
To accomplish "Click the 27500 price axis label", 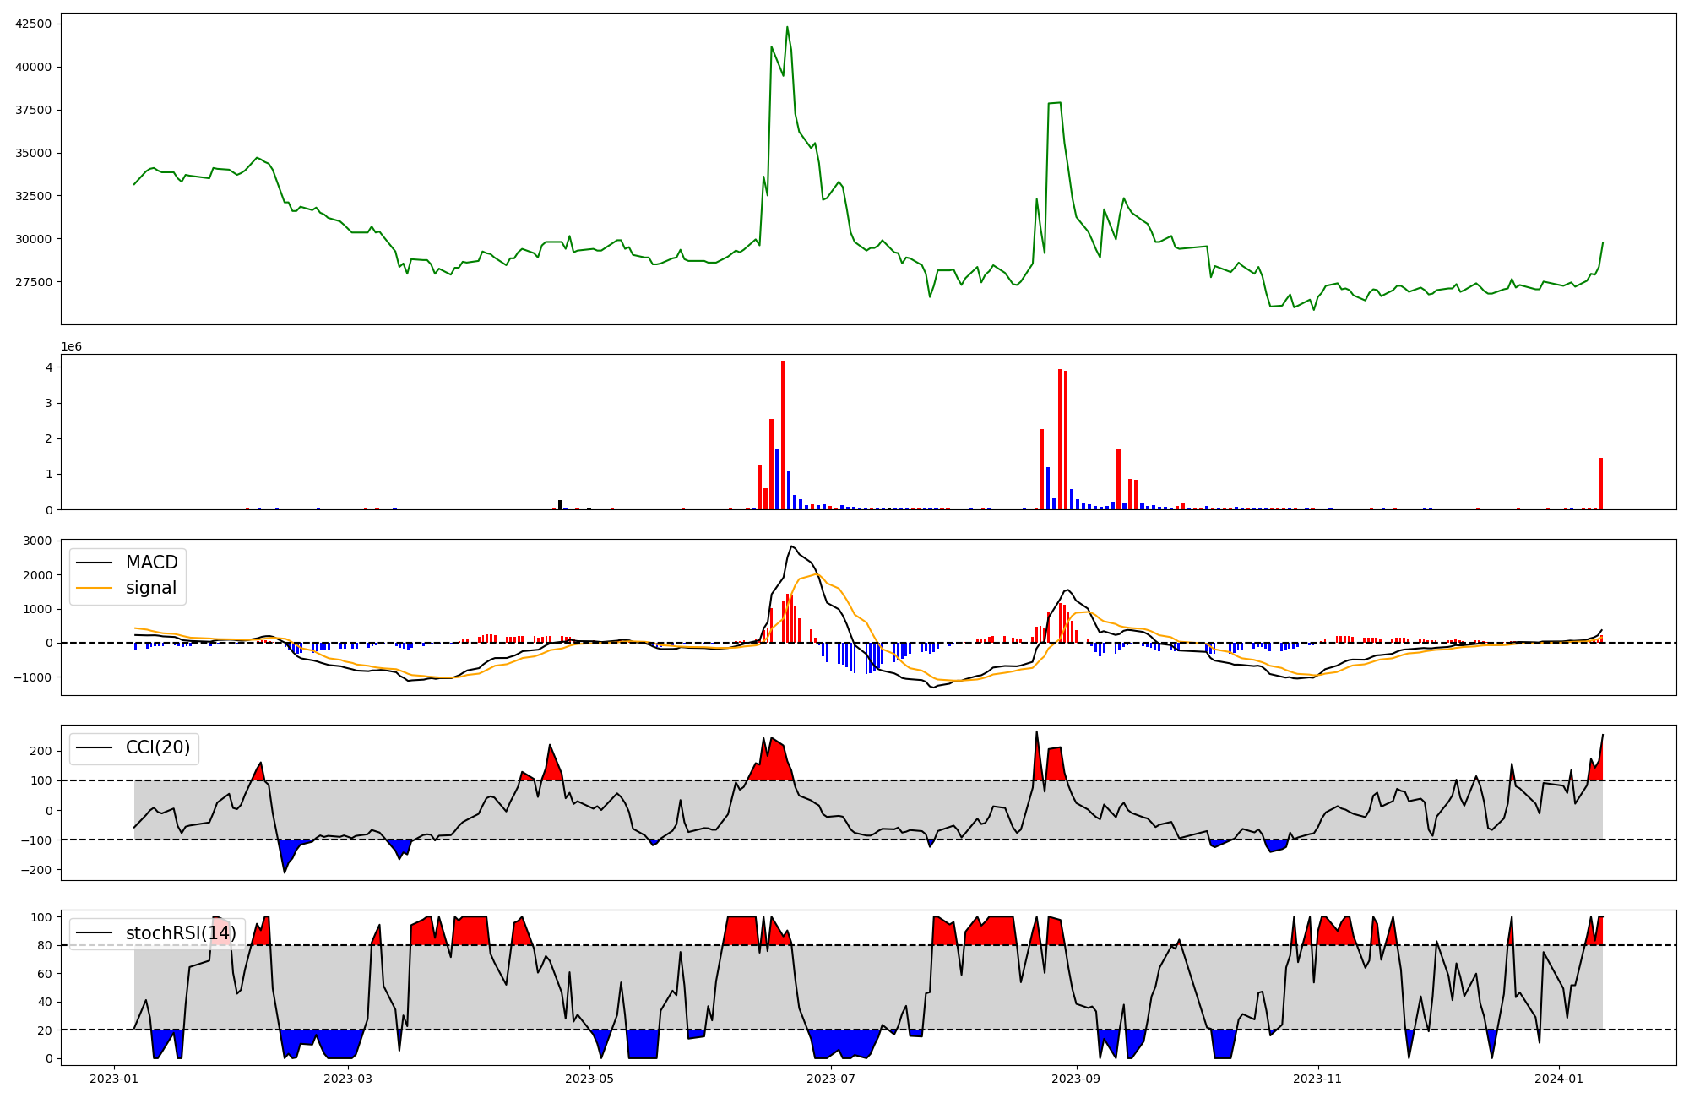I will click(34, 282).
